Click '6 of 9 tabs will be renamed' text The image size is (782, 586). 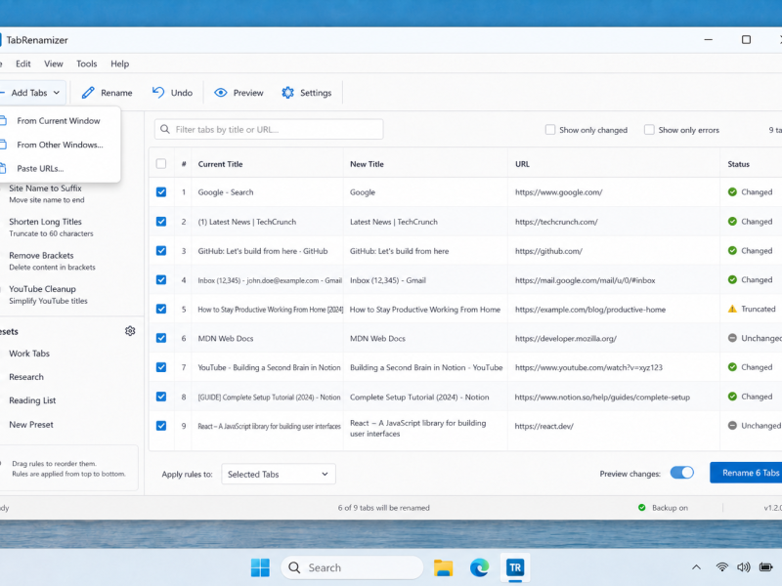383,508
